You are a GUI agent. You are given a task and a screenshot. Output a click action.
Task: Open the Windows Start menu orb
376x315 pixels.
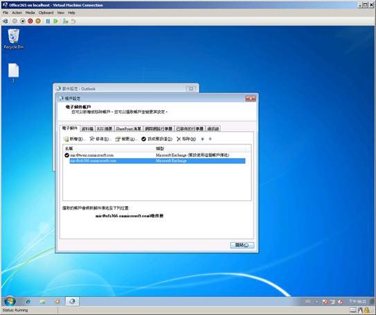pyautogui.click(x=10, y=301)
